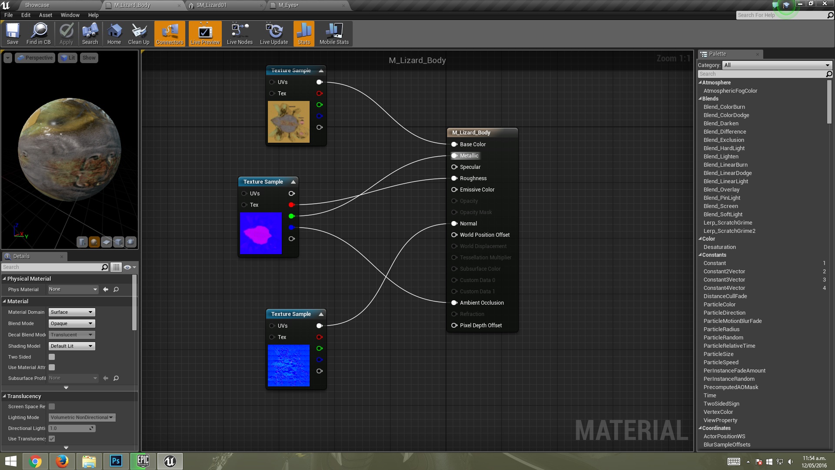
Task: Open the Blend Mode dropdown
Action: (72, 323)
